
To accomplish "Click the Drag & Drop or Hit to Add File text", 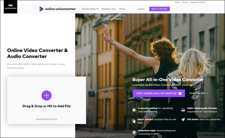I will coord(47,106).
